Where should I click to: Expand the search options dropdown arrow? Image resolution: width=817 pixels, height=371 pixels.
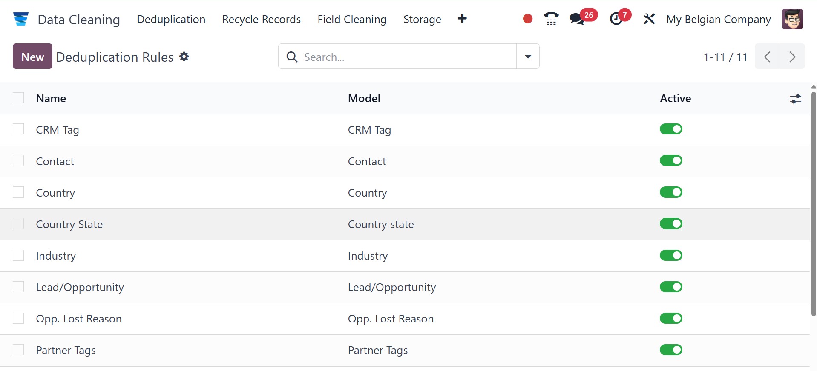528,57
